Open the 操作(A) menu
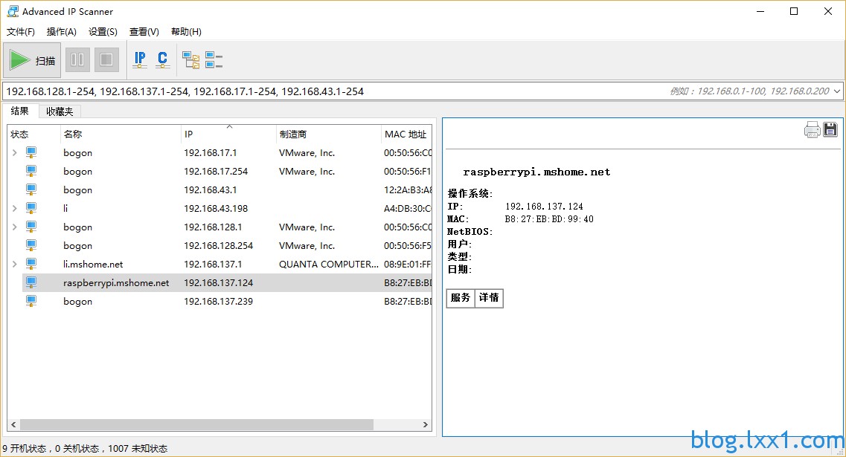Viewport: 846px width, 457px height. click(62, 32)
